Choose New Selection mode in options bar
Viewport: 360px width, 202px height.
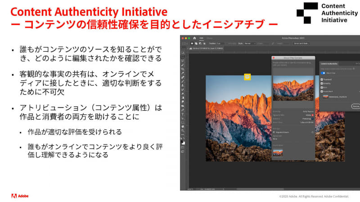click(x=192, y=44)
